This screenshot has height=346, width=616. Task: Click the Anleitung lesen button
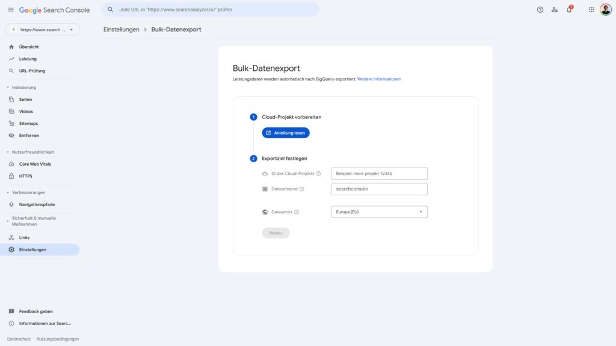286,133
